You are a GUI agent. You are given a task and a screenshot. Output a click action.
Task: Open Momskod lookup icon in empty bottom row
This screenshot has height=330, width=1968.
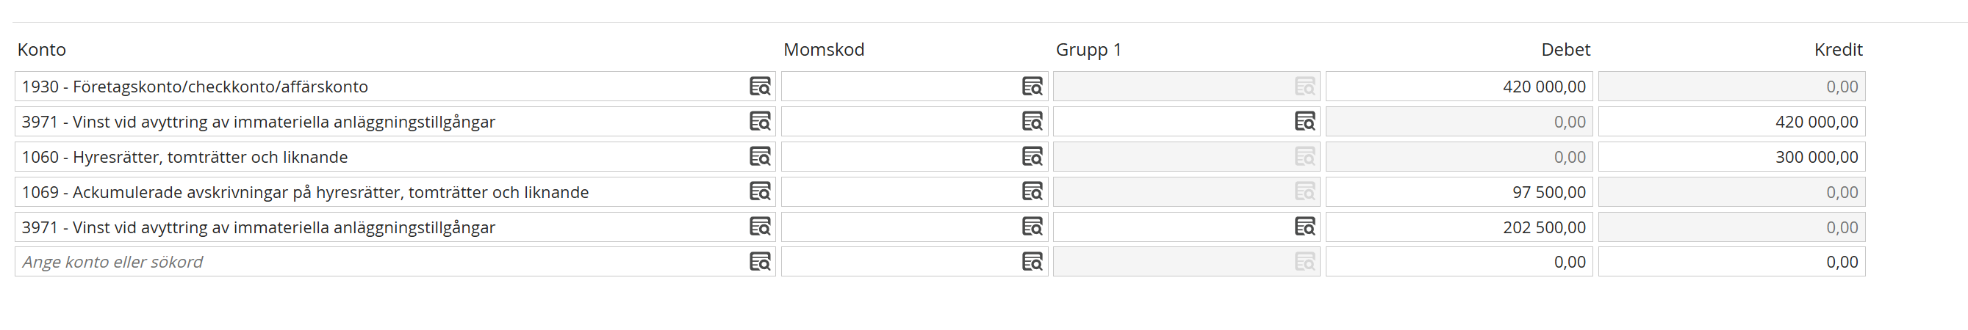coord(1032,261)
